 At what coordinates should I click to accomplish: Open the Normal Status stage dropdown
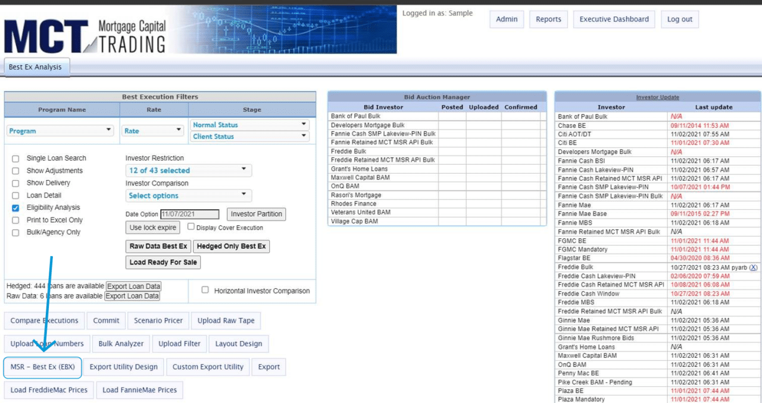(x=249, y=125)
